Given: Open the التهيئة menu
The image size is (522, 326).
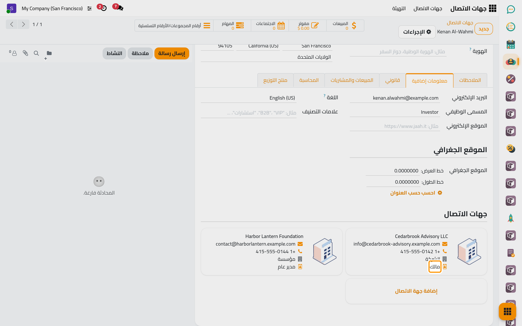Looking at the screenshot, I should (399, 8).
